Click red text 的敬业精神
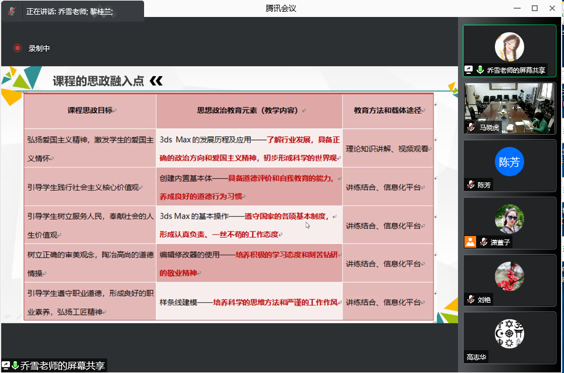The height and width of the screenshot is (373, 564). [x=179, y=273]
